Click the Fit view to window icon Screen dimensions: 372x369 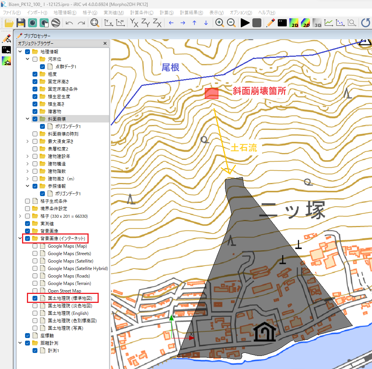[95, 23]
